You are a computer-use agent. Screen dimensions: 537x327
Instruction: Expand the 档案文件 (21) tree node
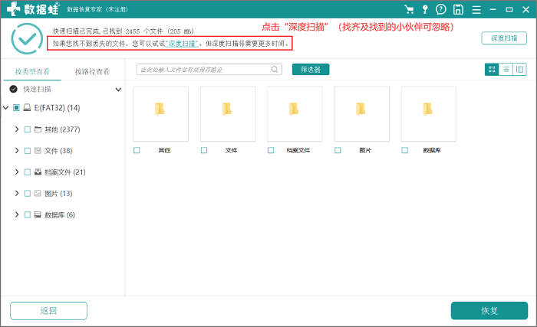[17, 172]
